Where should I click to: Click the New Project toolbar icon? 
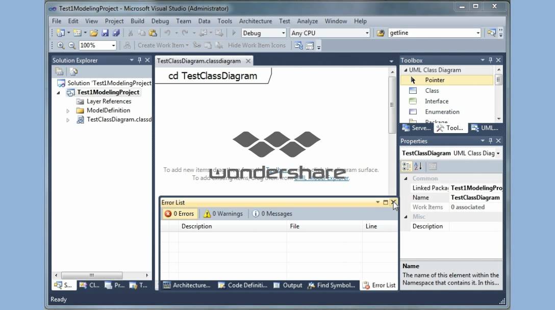(61, 33)
